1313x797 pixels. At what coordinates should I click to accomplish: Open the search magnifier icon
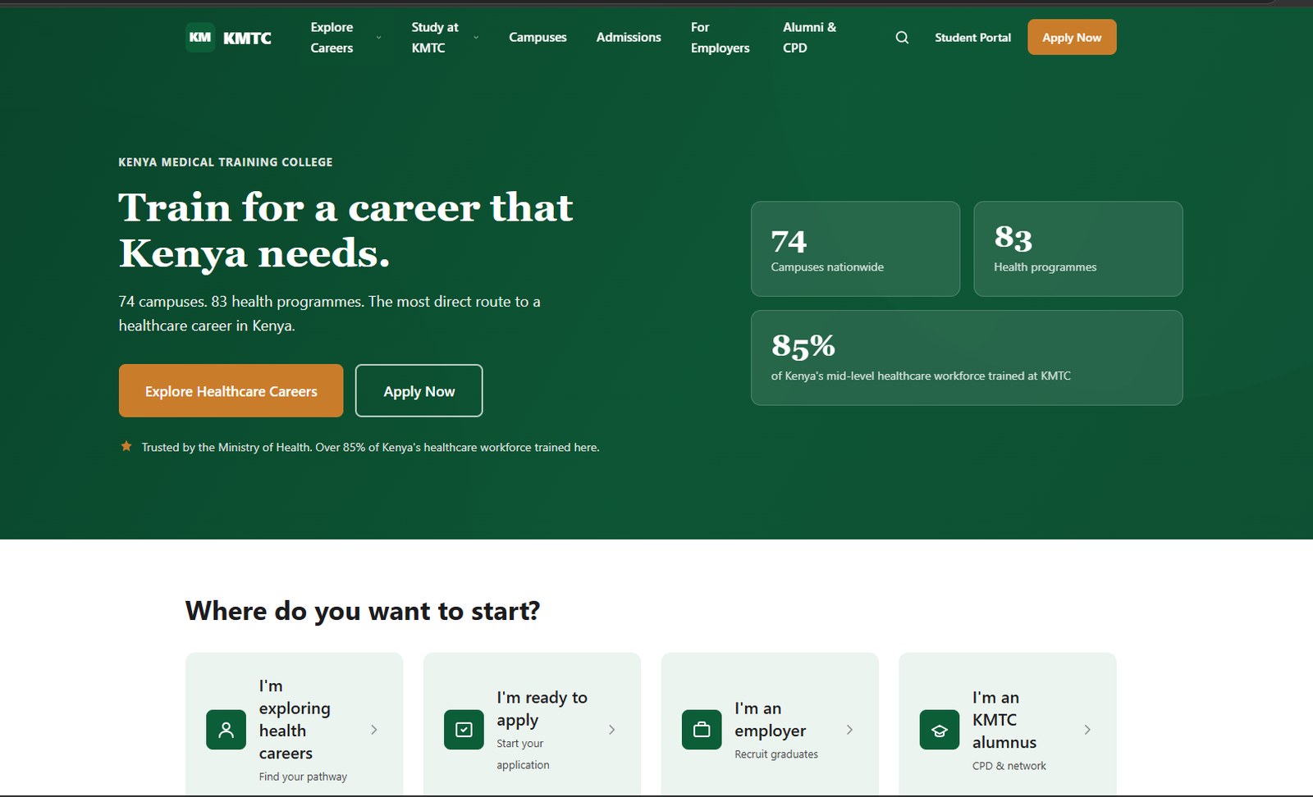pyautogui.click(x=902, y=38)
